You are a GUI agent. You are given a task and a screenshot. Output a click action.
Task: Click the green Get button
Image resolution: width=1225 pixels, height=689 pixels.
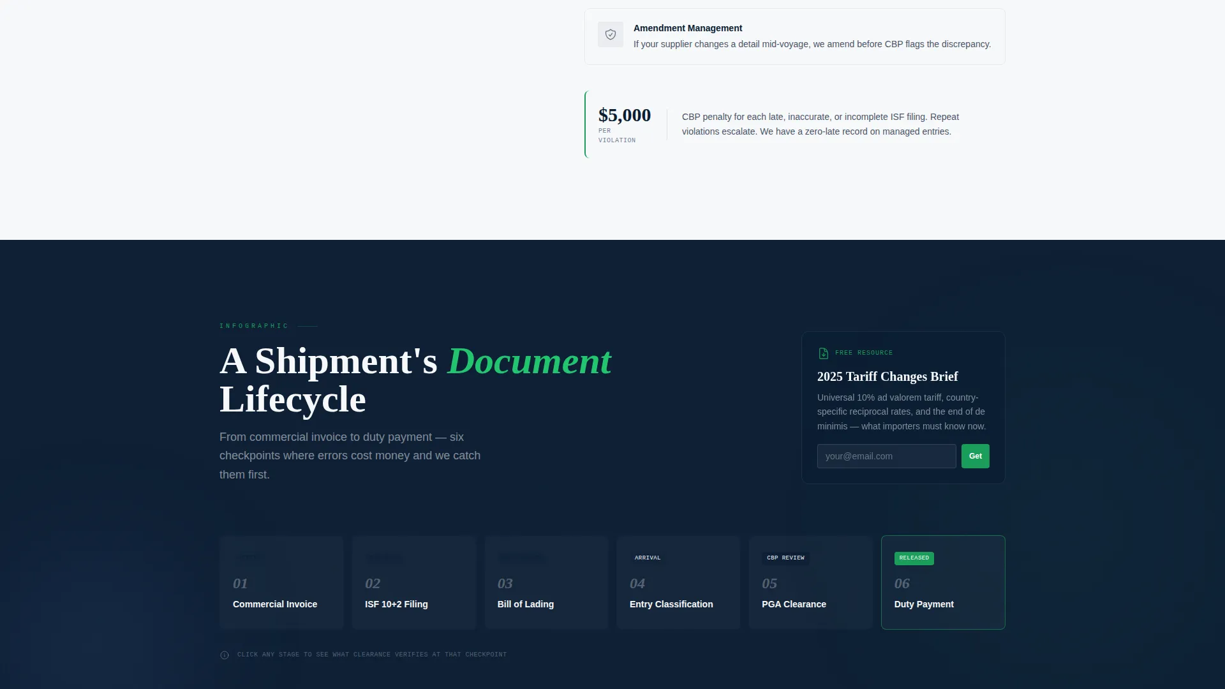point(975,456)
